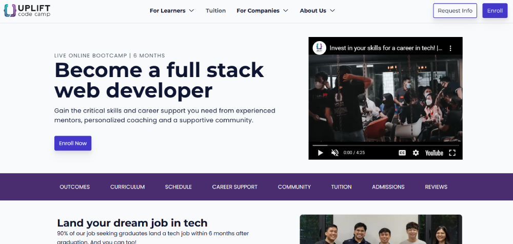Image resolution: width=513 pixels, height=244 pixels.
Task: Toggle closed captions on the video
Action: (x=402, y=153)
